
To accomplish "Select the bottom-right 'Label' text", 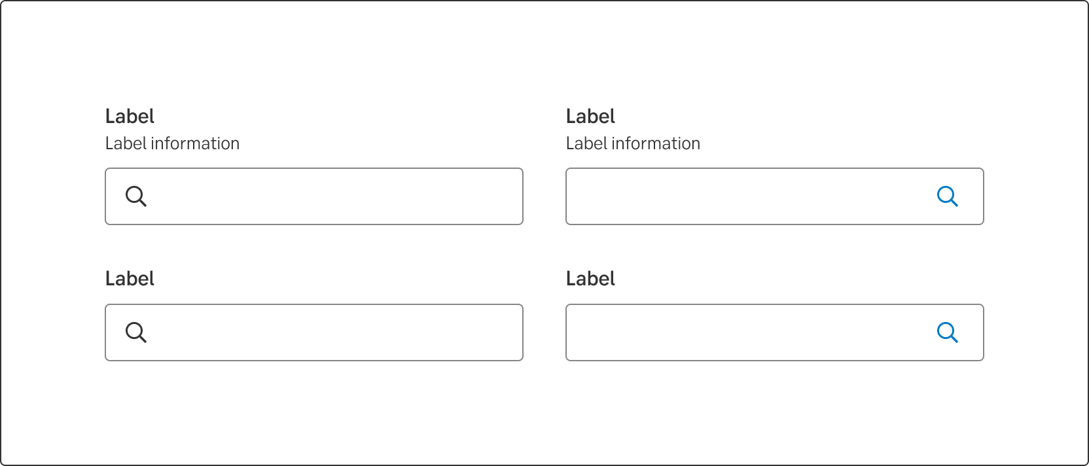I will [x=590, y=278].
